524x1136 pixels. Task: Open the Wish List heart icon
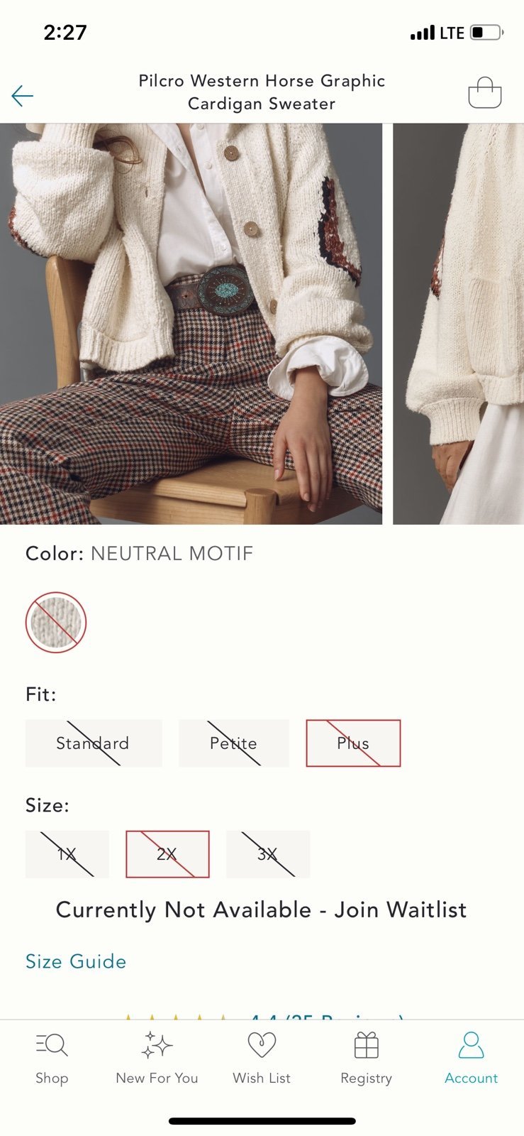262,1045
